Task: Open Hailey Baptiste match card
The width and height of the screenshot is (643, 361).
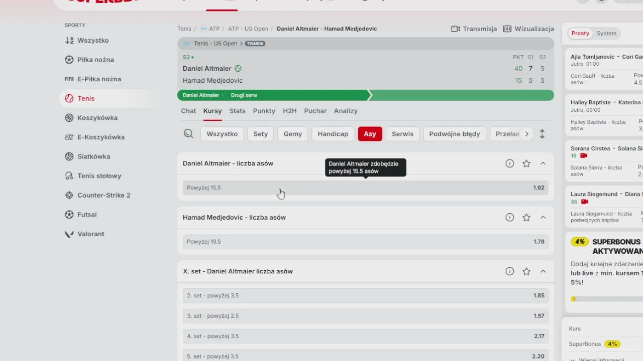Action: (604, 116)
